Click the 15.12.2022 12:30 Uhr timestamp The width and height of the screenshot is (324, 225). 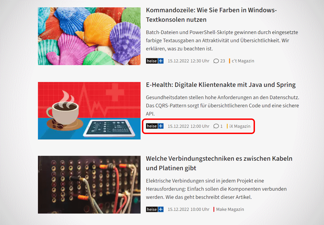tap(188, 61)
